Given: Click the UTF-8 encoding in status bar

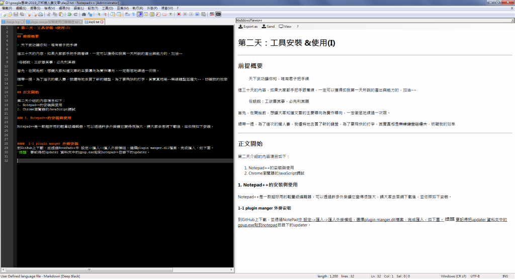Looking at the screenshot, I should pyautogui.click(x=475, y=276).
